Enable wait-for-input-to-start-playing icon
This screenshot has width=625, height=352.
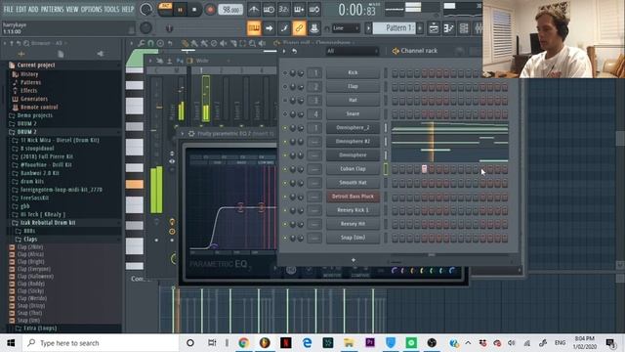tap(269, 9)
